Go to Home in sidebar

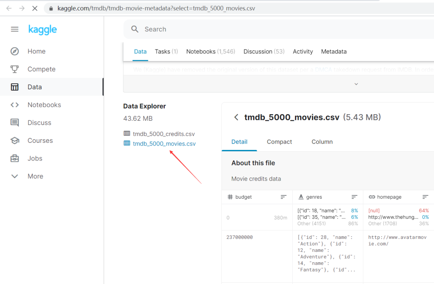click(37, 51)
